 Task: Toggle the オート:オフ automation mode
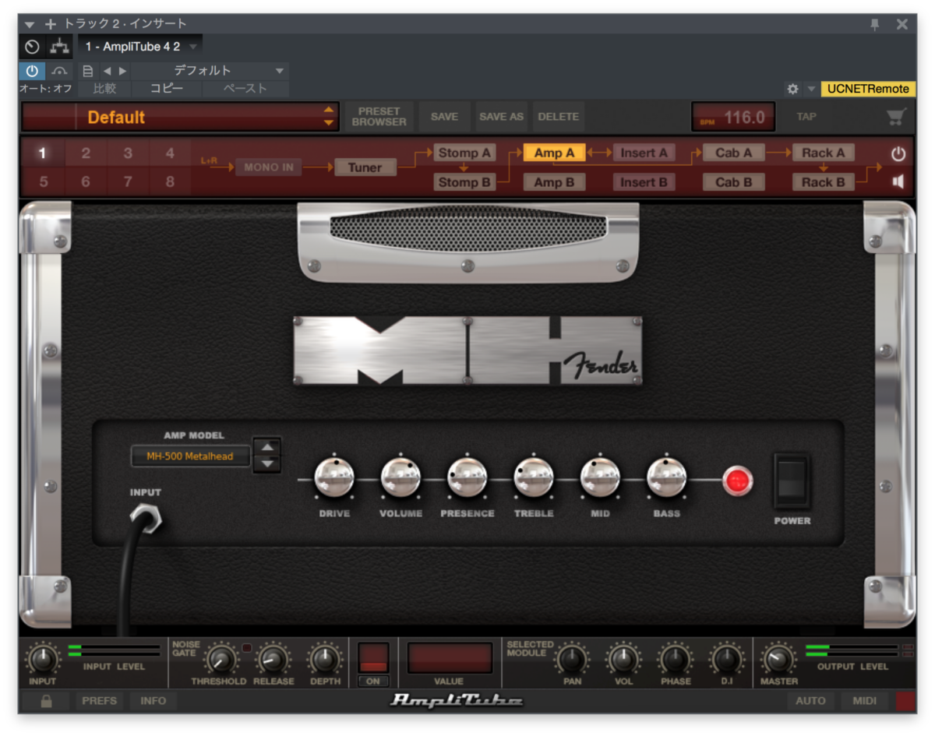[46, 89]
